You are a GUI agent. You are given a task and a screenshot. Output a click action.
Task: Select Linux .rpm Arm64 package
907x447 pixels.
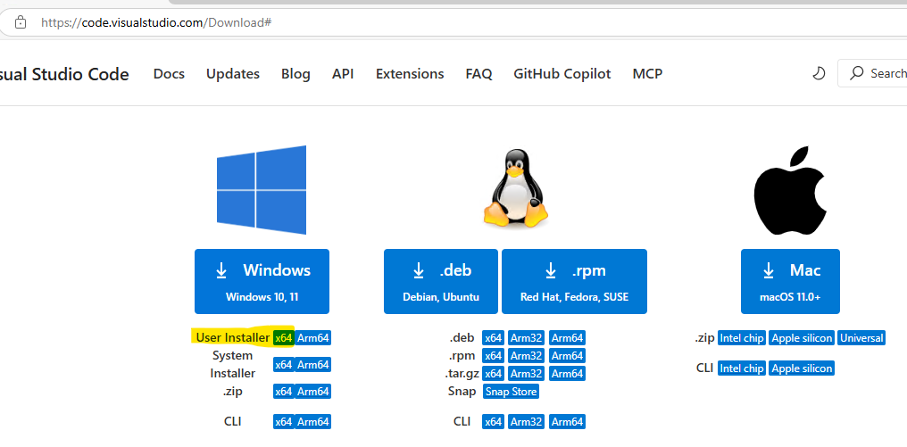click(567, 356)
